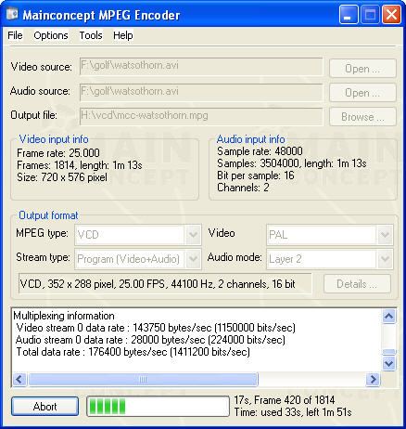The width and height of the screenshot is (406, 429).
Task: Expand the Stream type dropdown
Action: [x=194, y=258]
